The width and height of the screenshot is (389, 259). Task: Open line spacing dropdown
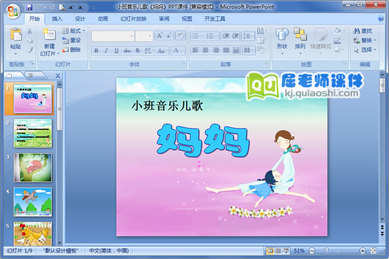pos(248,36)
